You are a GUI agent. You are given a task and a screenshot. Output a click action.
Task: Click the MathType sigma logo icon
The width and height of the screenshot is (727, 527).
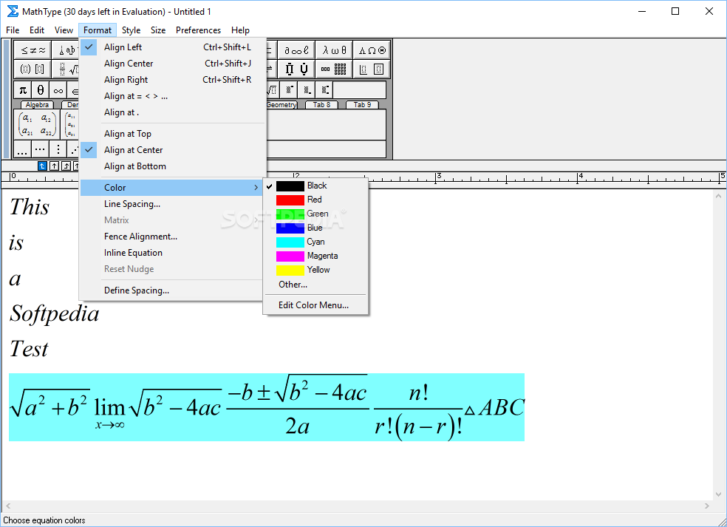click(13, 11)
